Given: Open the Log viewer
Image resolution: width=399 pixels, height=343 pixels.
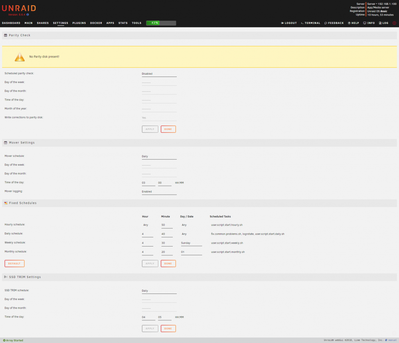Looking at the screenshot, I should [384, 23].
